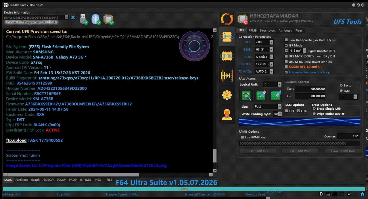Open the gear settings sidebar icon
The width and height of the screenshot is (368, 199).
(x=227, y=95)
